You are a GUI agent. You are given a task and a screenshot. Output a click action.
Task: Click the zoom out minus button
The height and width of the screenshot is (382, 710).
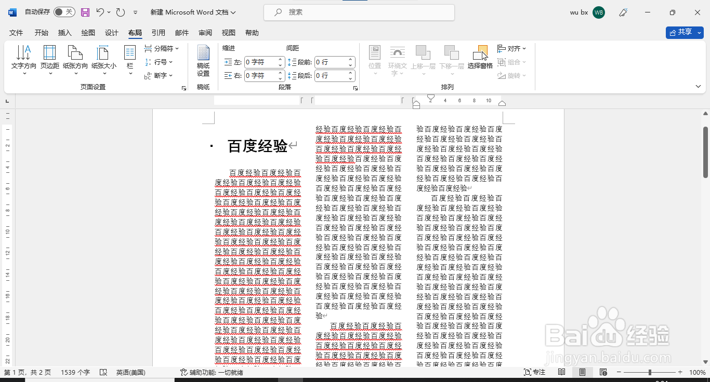[619, 372]
